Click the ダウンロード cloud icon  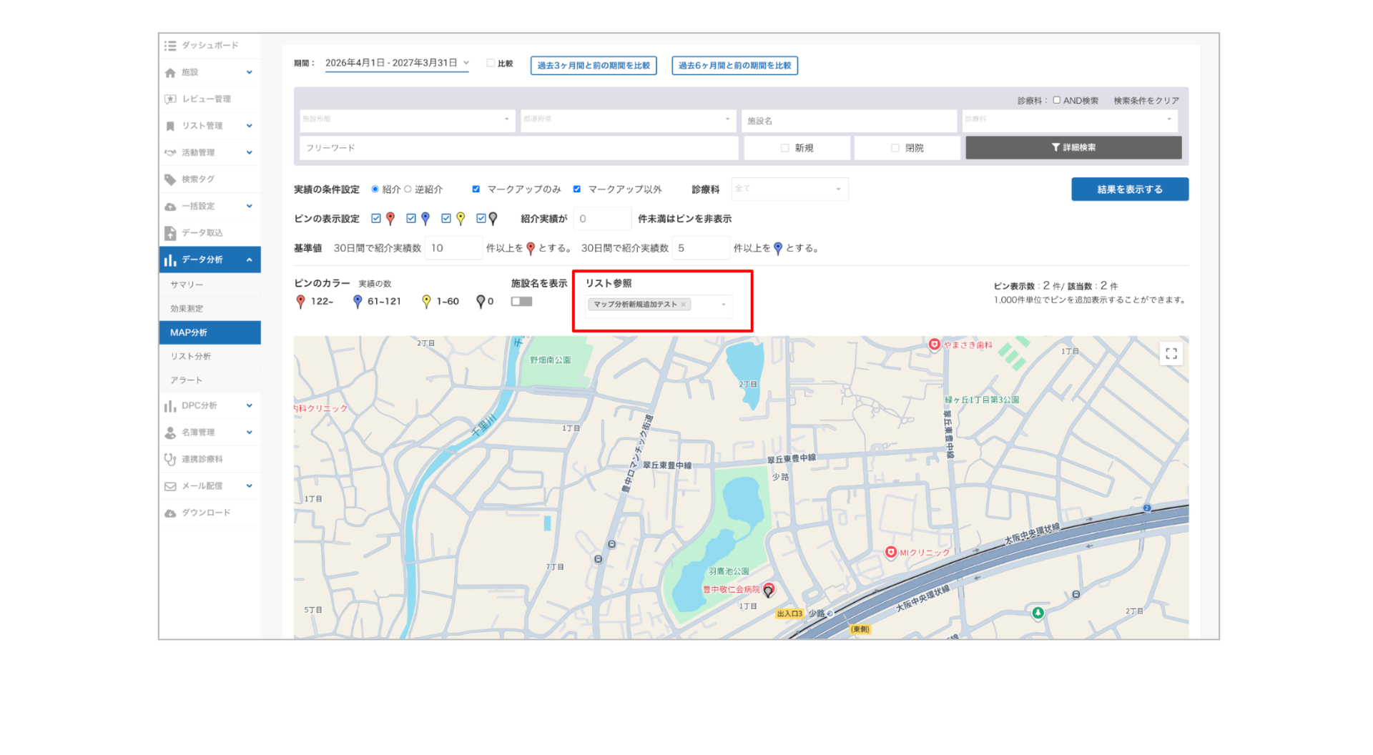tap(169, 513)
